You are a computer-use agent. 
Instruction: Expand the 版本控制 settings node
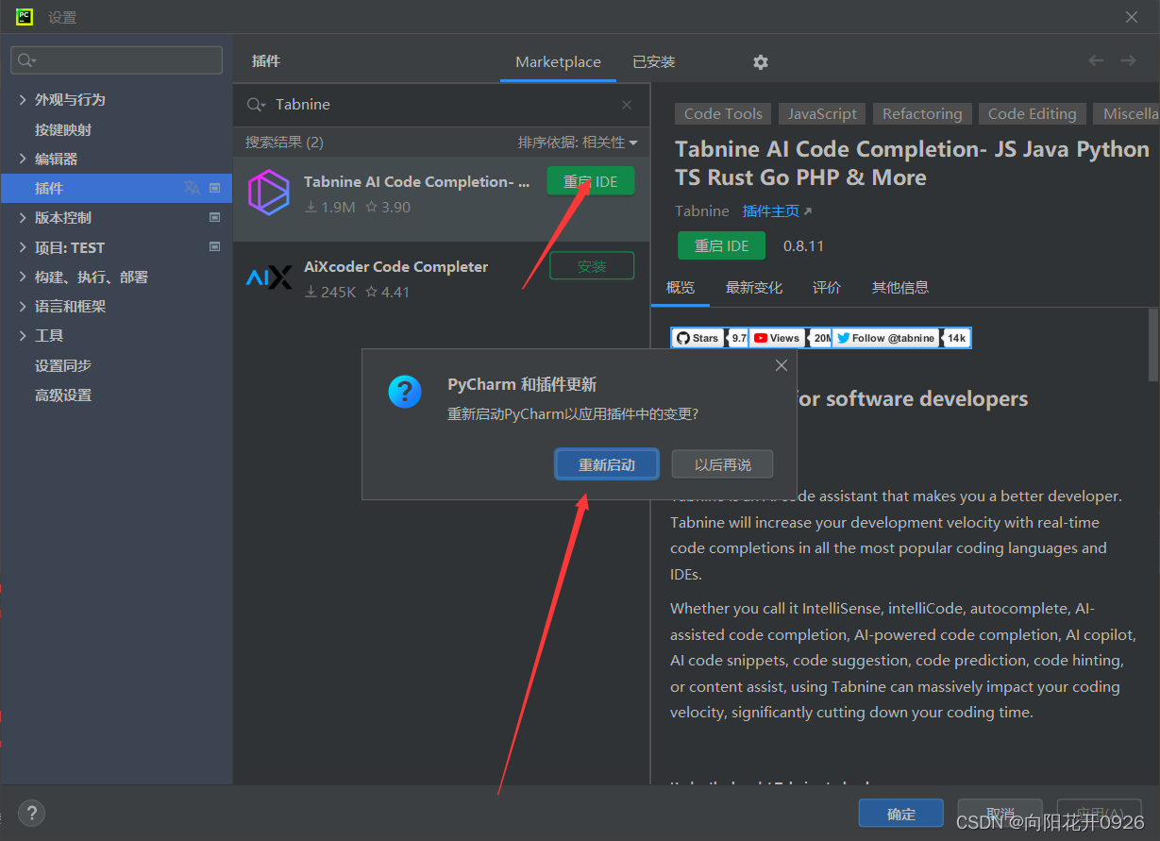[23, 218]
